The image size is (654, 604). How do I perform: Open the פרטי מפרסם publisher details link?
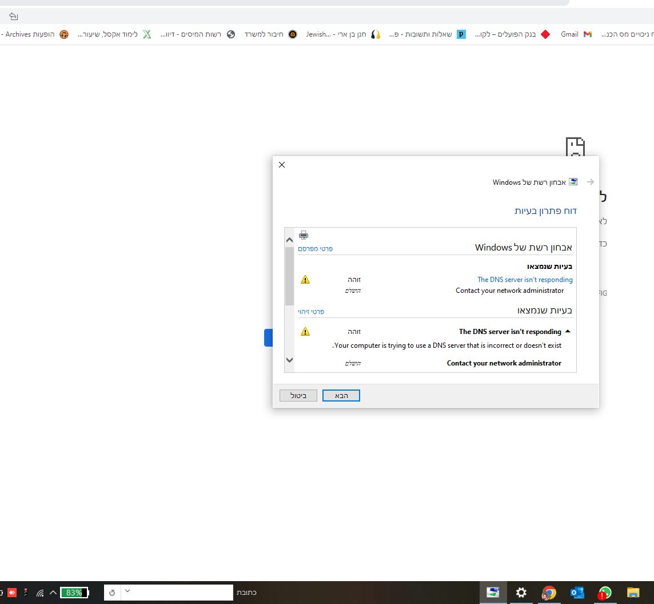pyautogui.click(x=316, y=249)
